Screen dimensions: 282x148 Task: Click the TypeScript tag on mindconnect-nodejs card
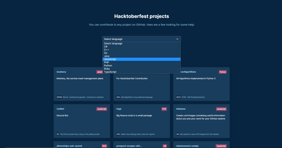coord(221,146)
